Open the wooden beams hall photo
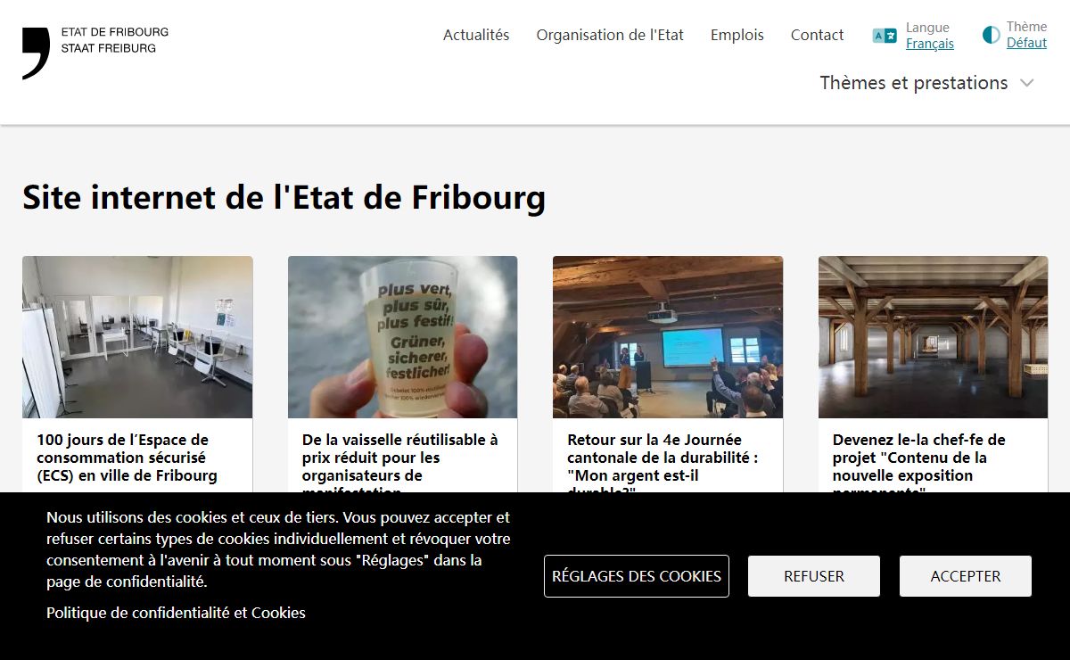This screenshot has width=1070, height=660. [x=933, y=337]
